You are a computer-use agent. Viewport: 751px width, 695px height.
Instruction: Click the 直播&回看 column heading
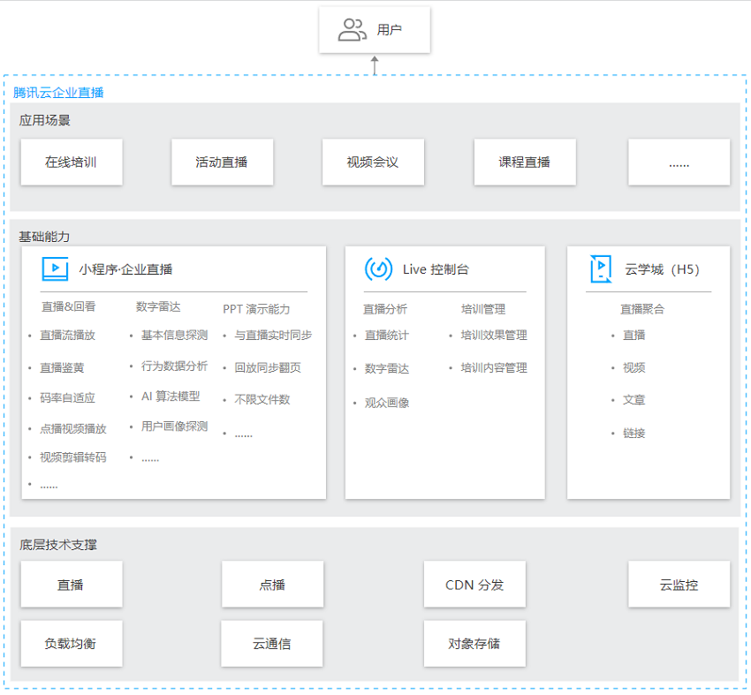[x=69, y=306]
